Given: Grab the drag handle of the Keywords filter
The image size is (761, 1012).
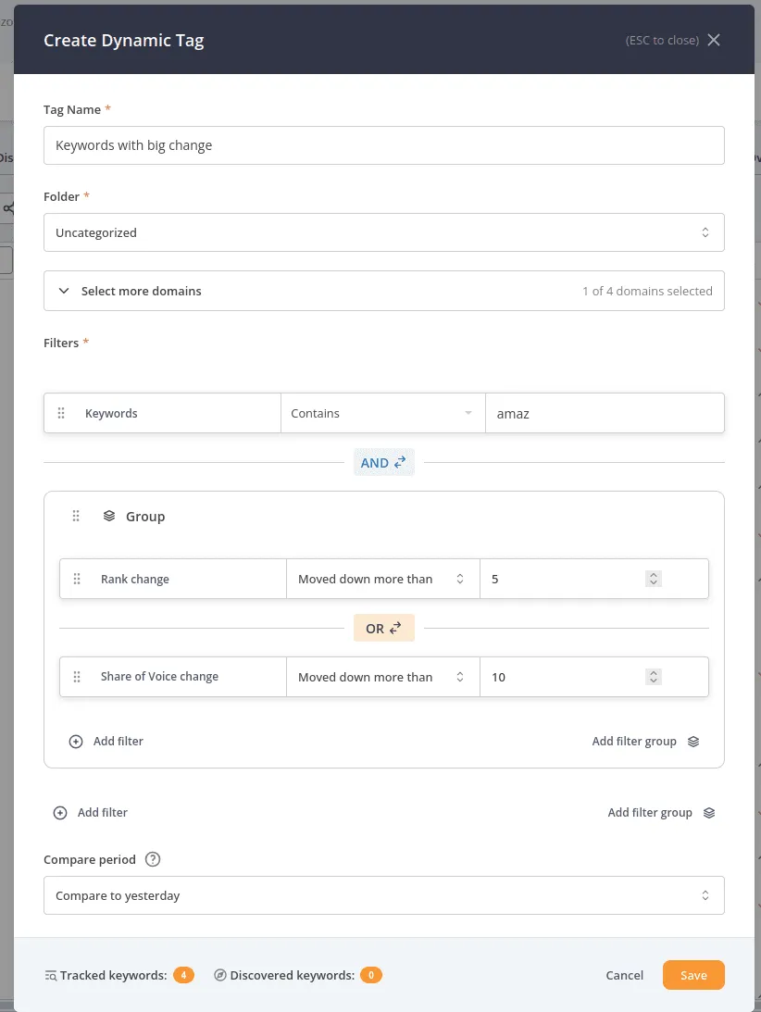Looking at the screenshot, I should coord(61,413).
